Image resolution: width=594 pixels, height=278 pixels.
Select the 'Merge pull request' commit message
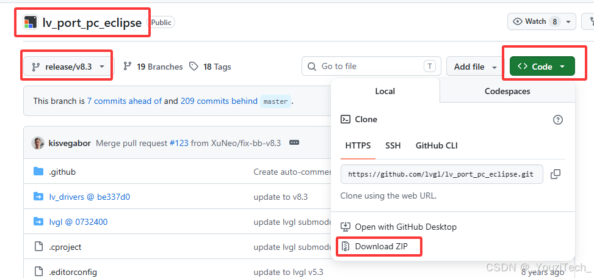(x=132, y=144)
